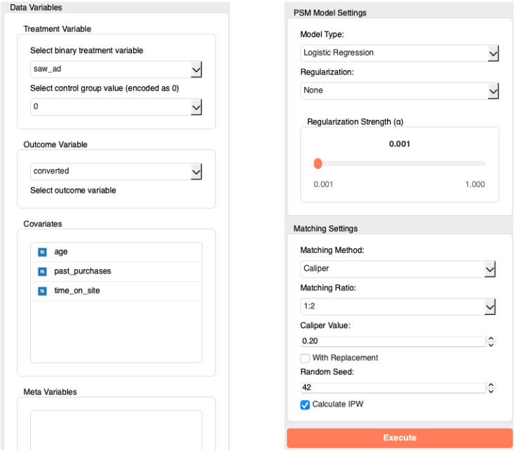
Task: Open the Regularization None dropdown
Action: click(399, 91)
